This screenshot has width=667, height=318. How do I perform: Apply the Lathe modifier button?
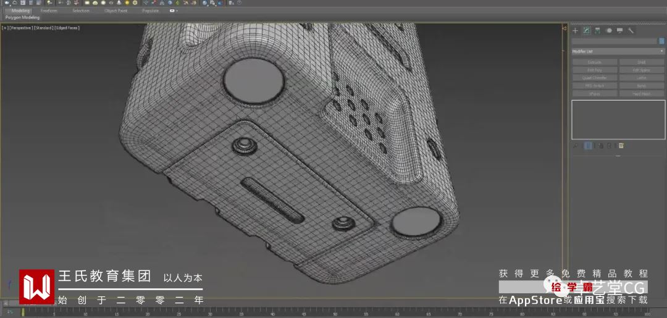pos(642,78)
